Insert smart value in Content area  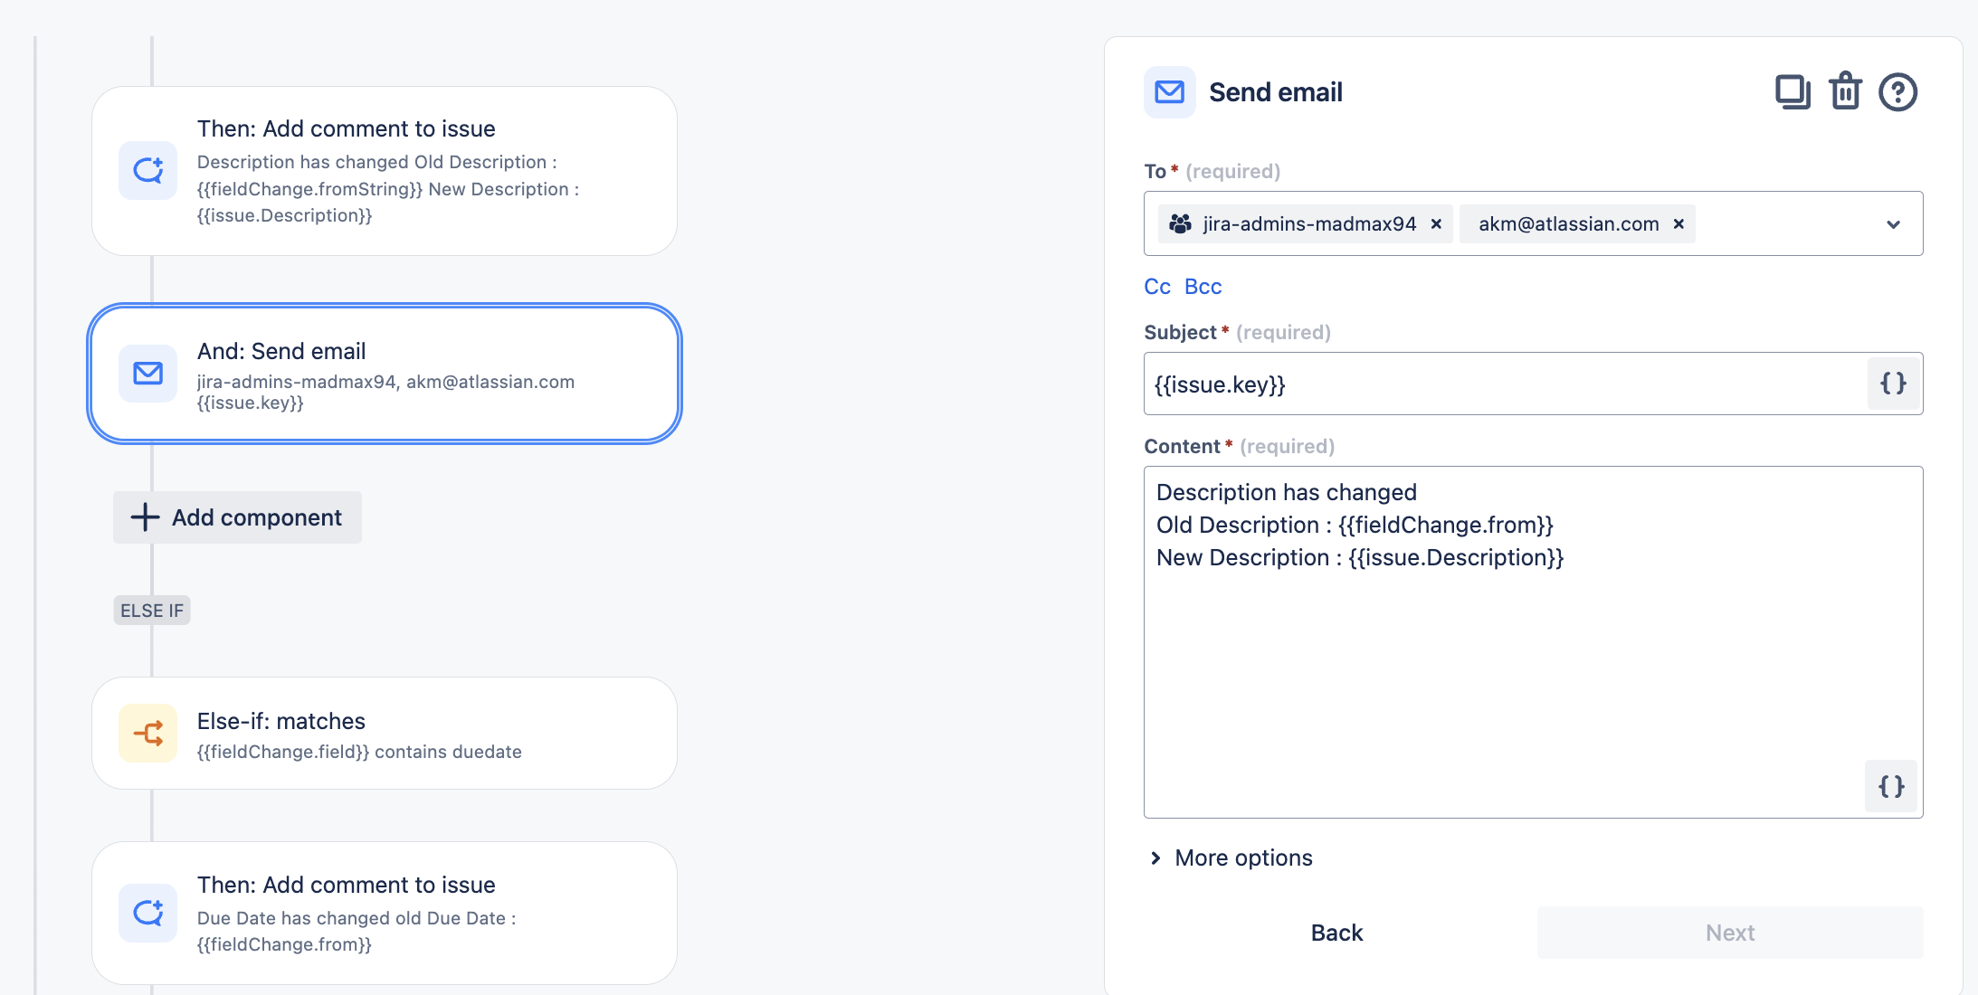[x=1891, y=786]
